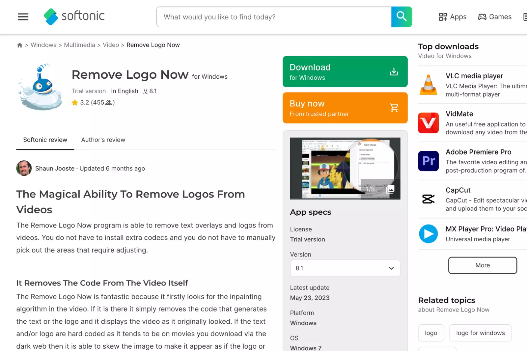
Task: Click the user votes icon next to 455
Action: point(108,103)
